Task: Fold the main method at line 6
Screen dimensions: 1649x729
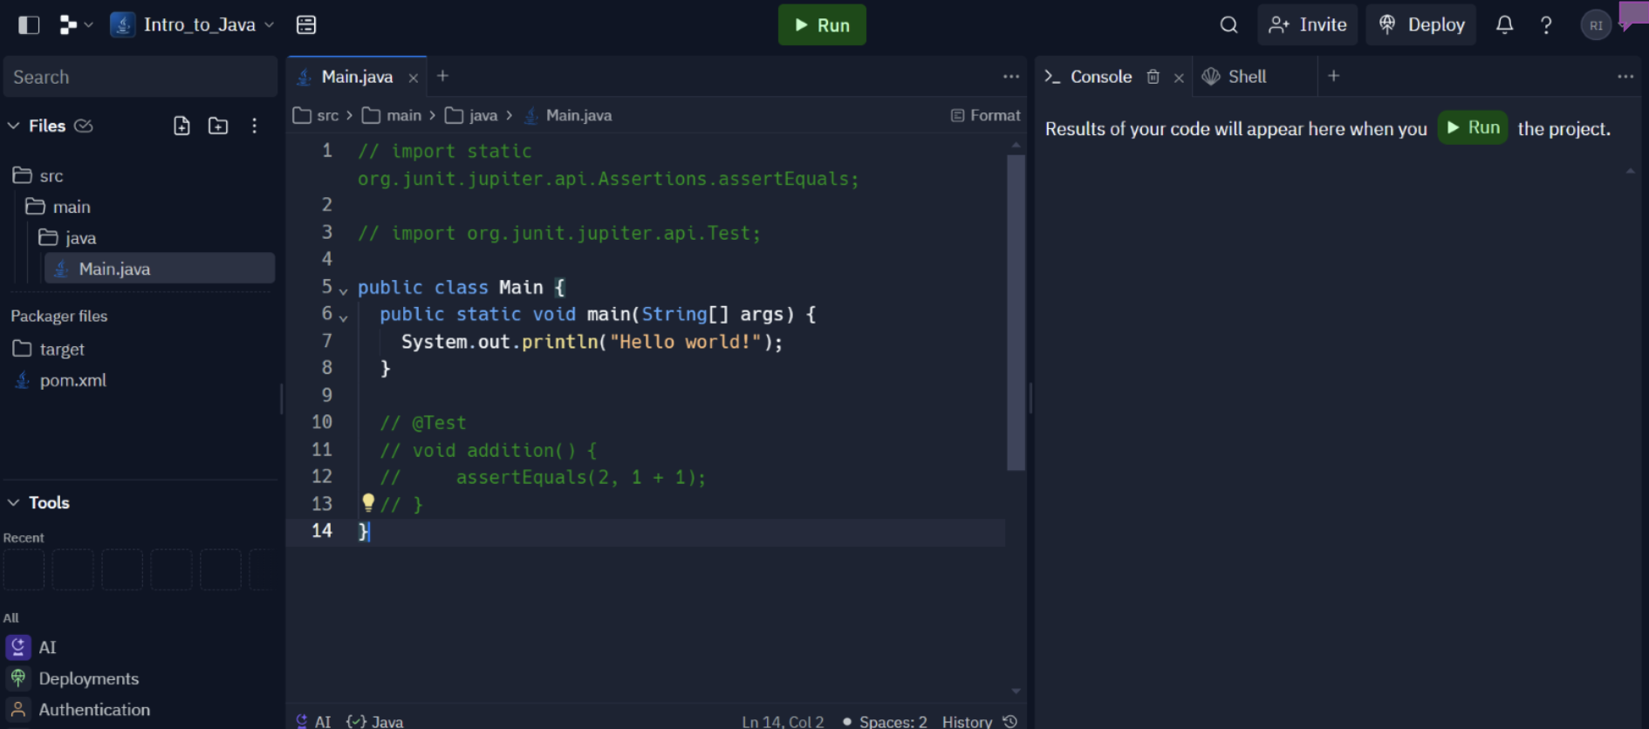Action: [x=344, y=317]
